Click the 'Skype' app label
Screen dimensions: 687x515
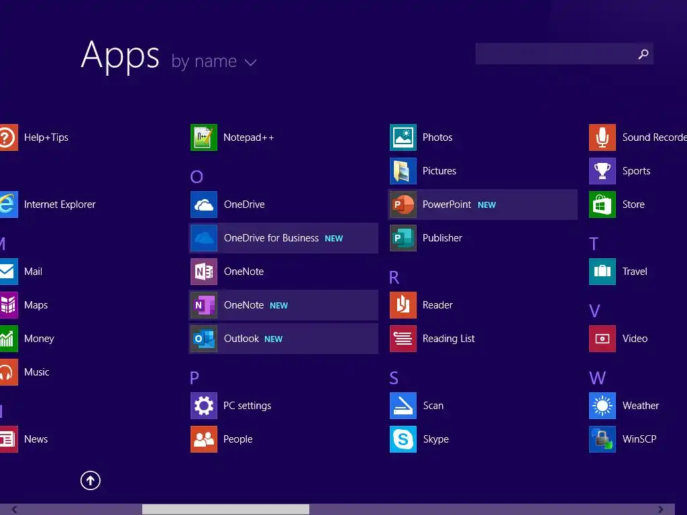(x=436, y=439)
